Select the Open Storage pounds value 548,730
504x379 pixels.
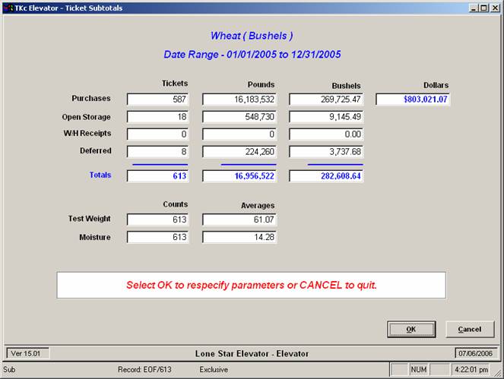pyautogui.click(x=239, y=117)
